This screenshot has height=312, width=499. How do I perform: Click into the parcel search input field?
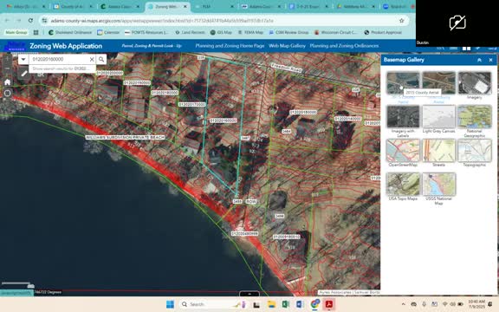click(x=59, y=59)
